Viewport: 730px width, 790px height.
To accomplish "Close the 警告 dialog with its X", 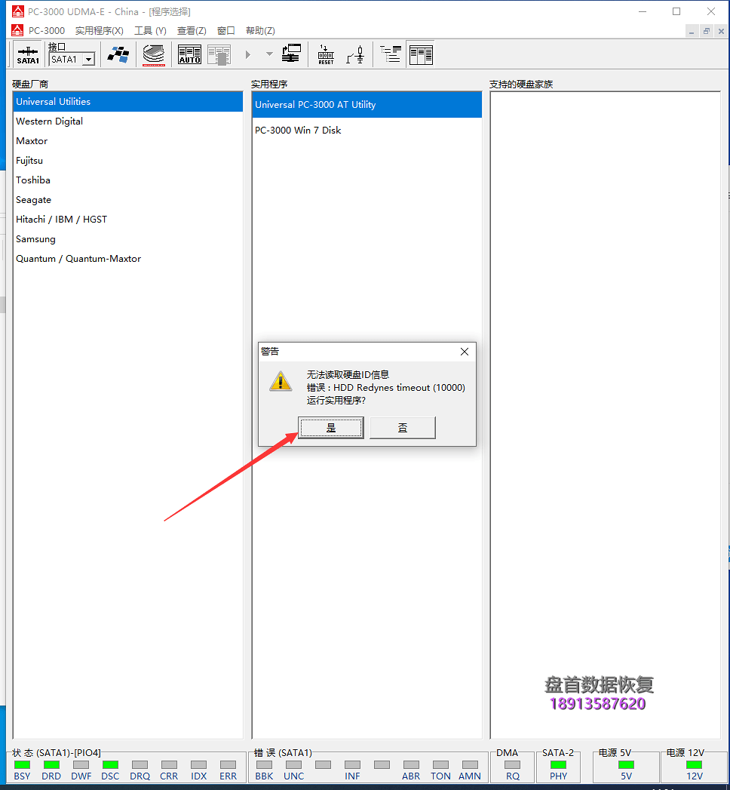I will point(465,352).
